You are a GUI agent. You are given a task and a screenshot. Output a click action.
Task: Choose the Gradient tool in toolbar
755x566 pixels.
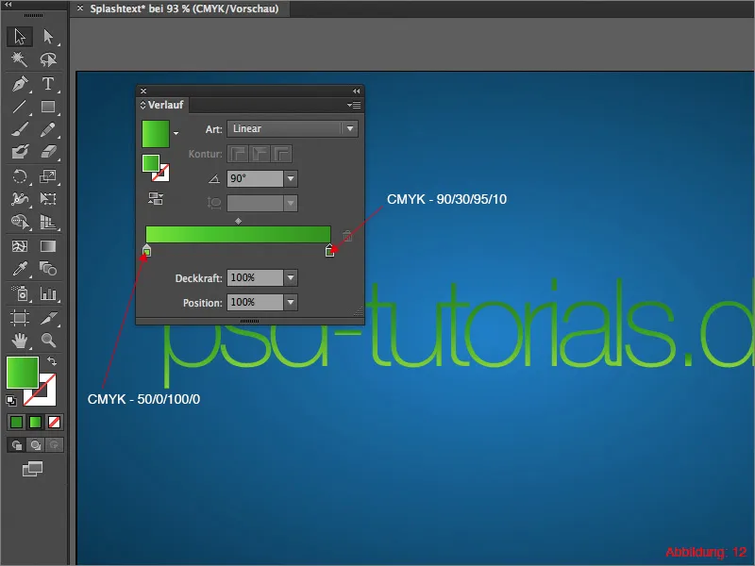(48, 246)
